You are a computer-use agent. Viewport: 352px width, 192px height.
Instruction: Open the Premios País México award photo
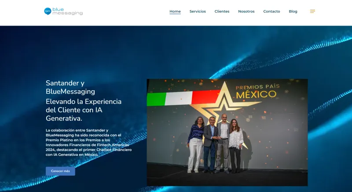[227, 132]
